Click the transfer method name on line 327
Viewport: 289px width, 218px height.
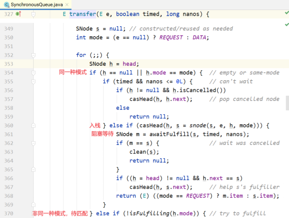coord(83,14)
